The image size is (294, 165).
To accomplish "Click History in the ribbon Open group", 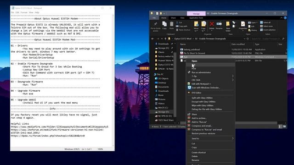I will coord(253,30).
